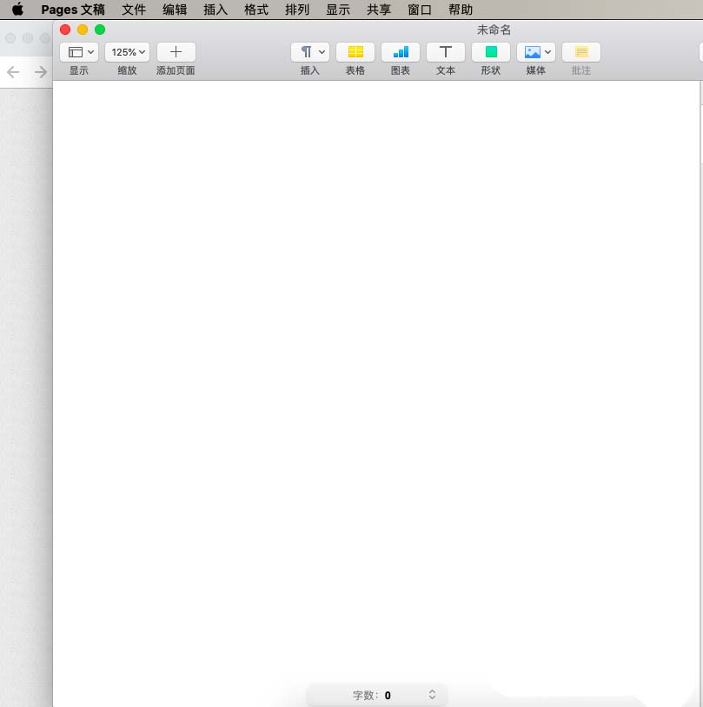
Task: Open the 格式 (Format) menu
Action: [256, 10]
